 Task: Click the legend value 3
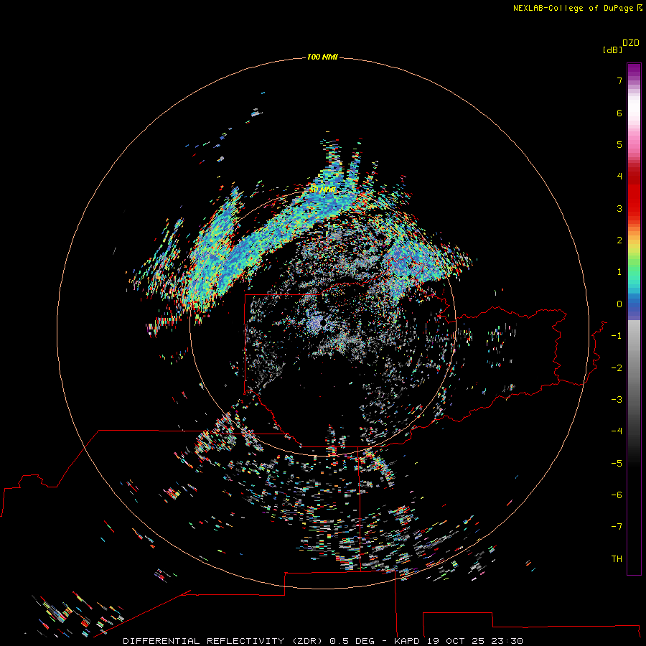click(x=619, y=208)
